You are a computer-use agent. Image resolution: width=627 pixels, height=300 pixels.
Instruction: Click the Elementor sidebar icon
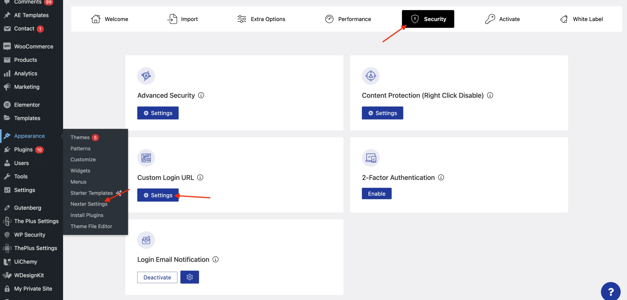[x=7, y=104]
